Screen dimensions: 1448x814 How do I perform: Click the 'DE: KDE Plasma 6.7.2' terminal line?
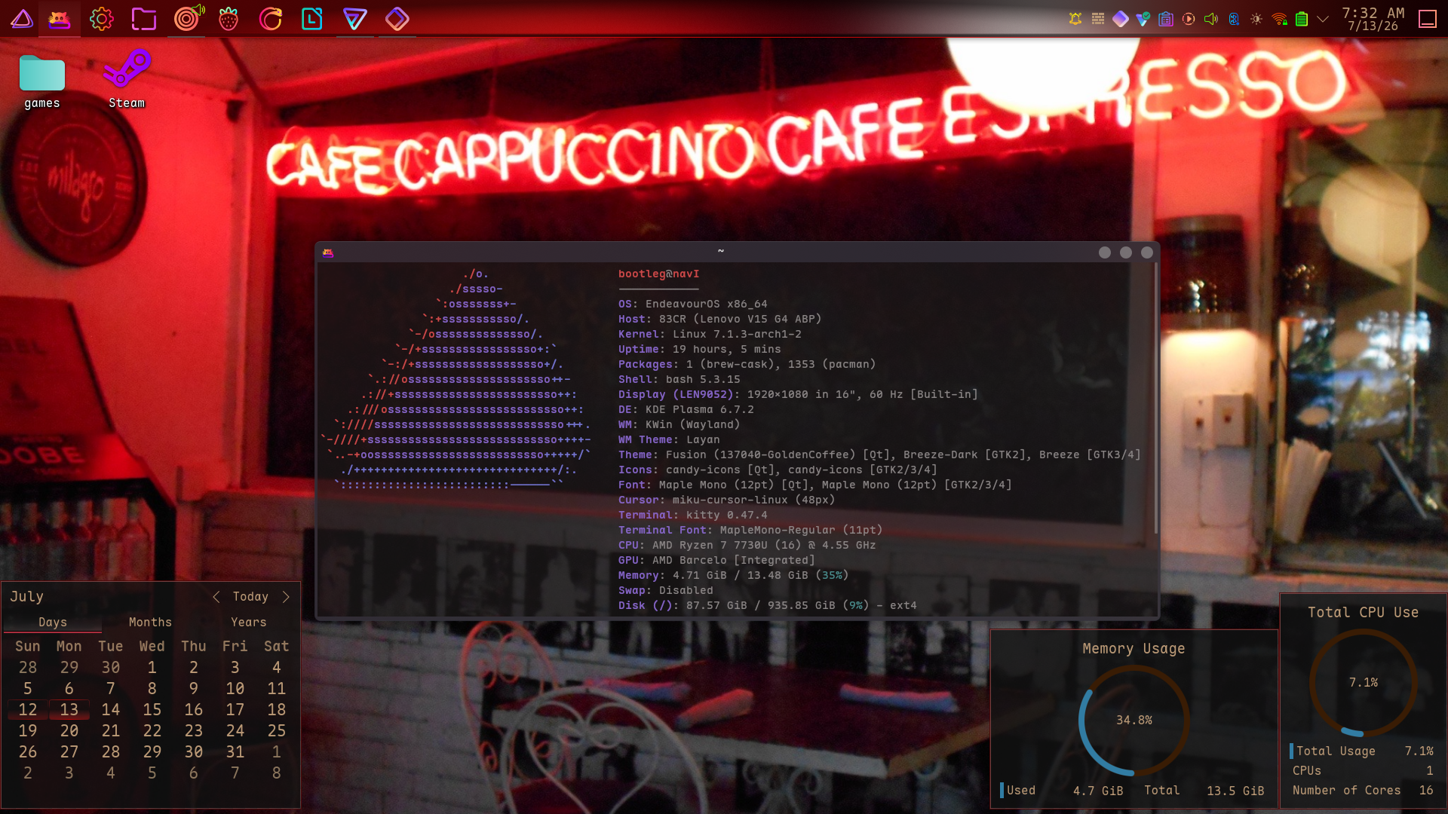coord(686,410)
